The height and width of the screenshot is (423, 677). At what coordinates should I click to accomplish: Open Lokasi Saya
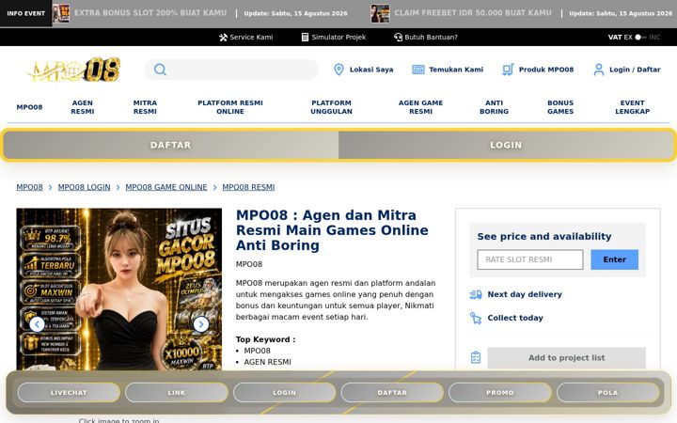point(364,70)
